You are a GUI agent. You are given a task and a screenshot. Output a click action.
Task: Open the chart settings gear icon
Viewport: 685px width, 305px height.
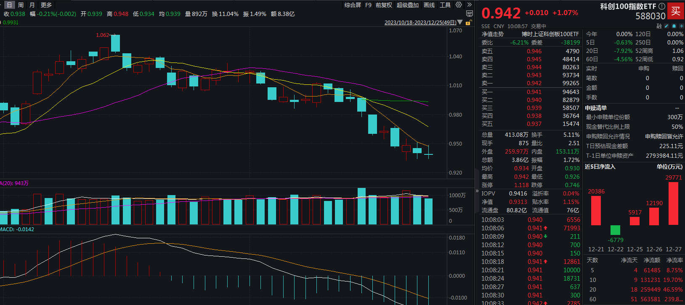[x=459, y=5]
